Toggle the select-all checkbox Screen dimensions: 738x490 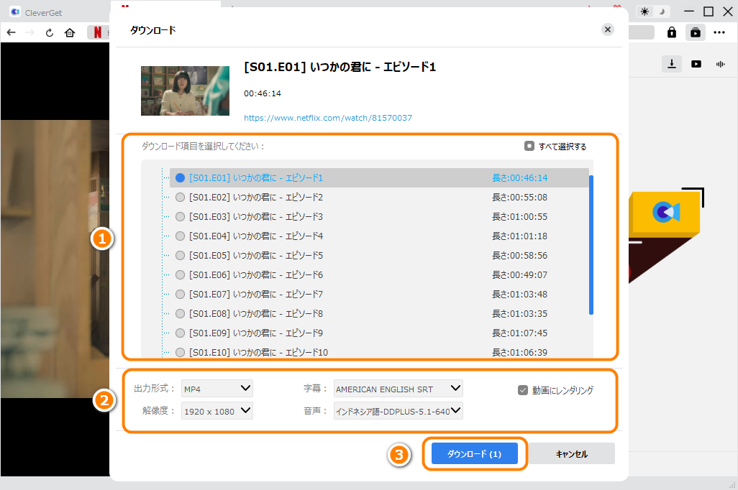tap(529, 146)
